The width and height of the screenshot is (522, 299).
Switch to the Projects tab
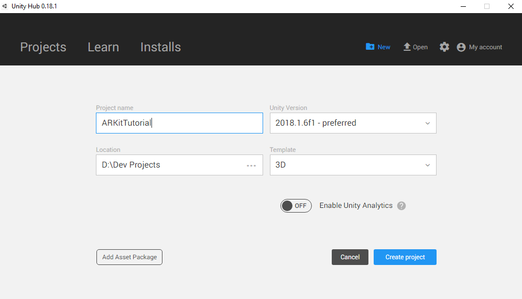(x=43, y=47)
